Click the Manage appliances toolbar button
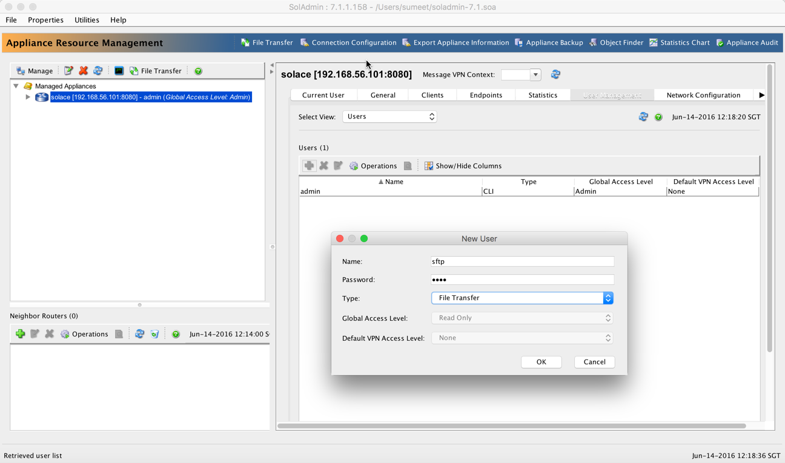The height and width of the screenshot is (463, 785). (x=35, y=71)
